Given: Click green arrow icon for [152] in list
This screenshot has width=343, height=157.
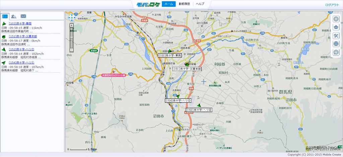Looking at the screenshot, I should pos(4,50).
